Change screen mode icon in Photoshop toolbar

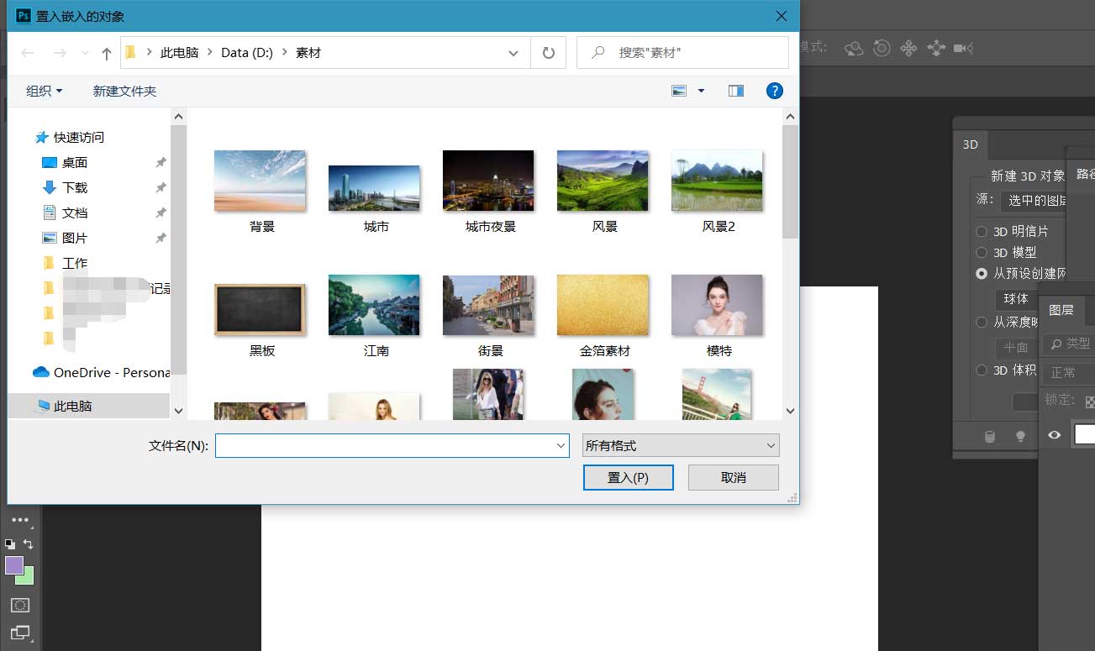point(20,633)
